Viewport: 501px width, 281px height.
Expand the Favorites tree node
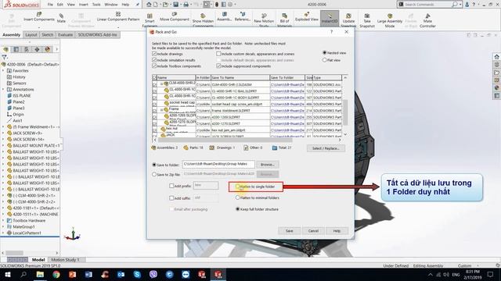[3, 71]
